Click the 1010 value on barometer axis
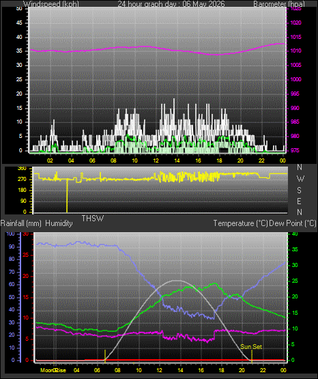318x379 pixels. click(295, 51)
